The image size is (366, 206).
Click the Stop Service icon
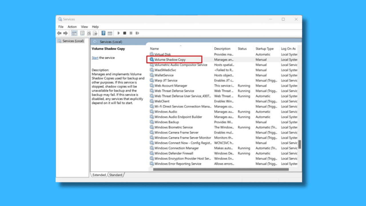pos(125,33)
